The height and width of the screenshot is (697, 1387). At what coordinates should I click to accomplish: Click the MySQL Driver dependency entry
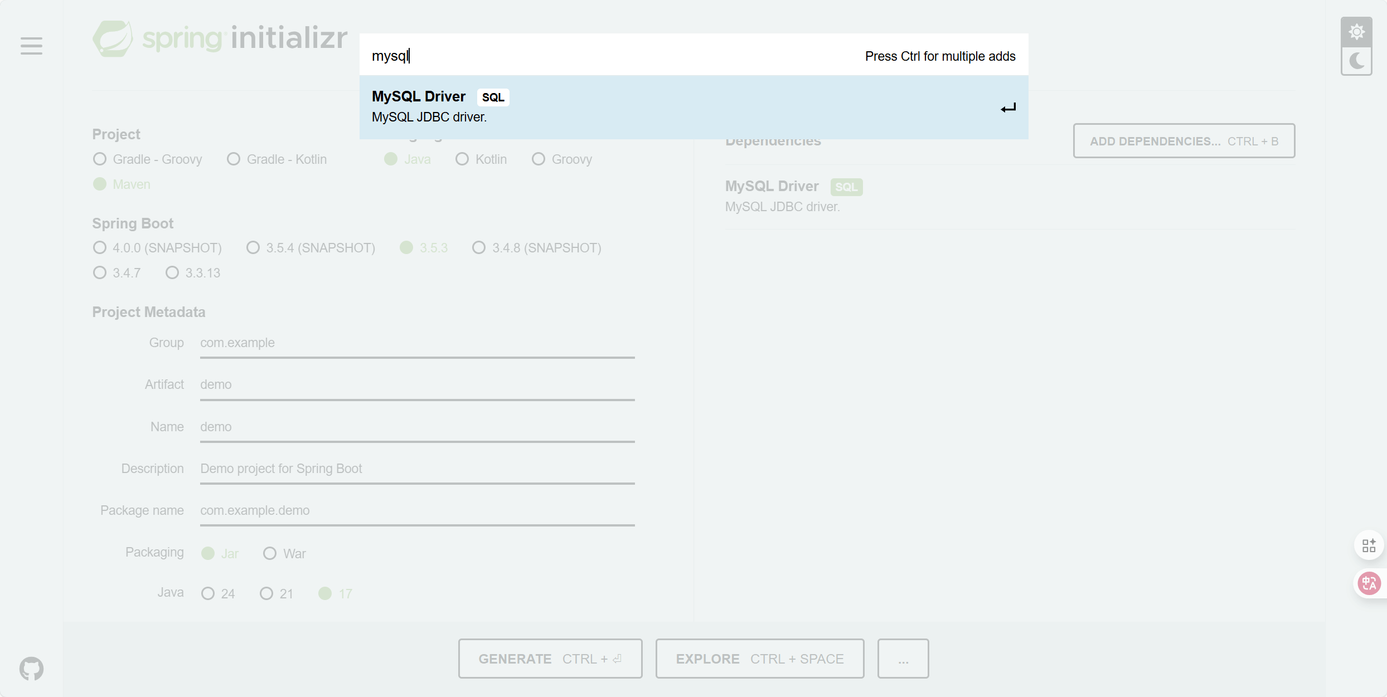(772, 187)
